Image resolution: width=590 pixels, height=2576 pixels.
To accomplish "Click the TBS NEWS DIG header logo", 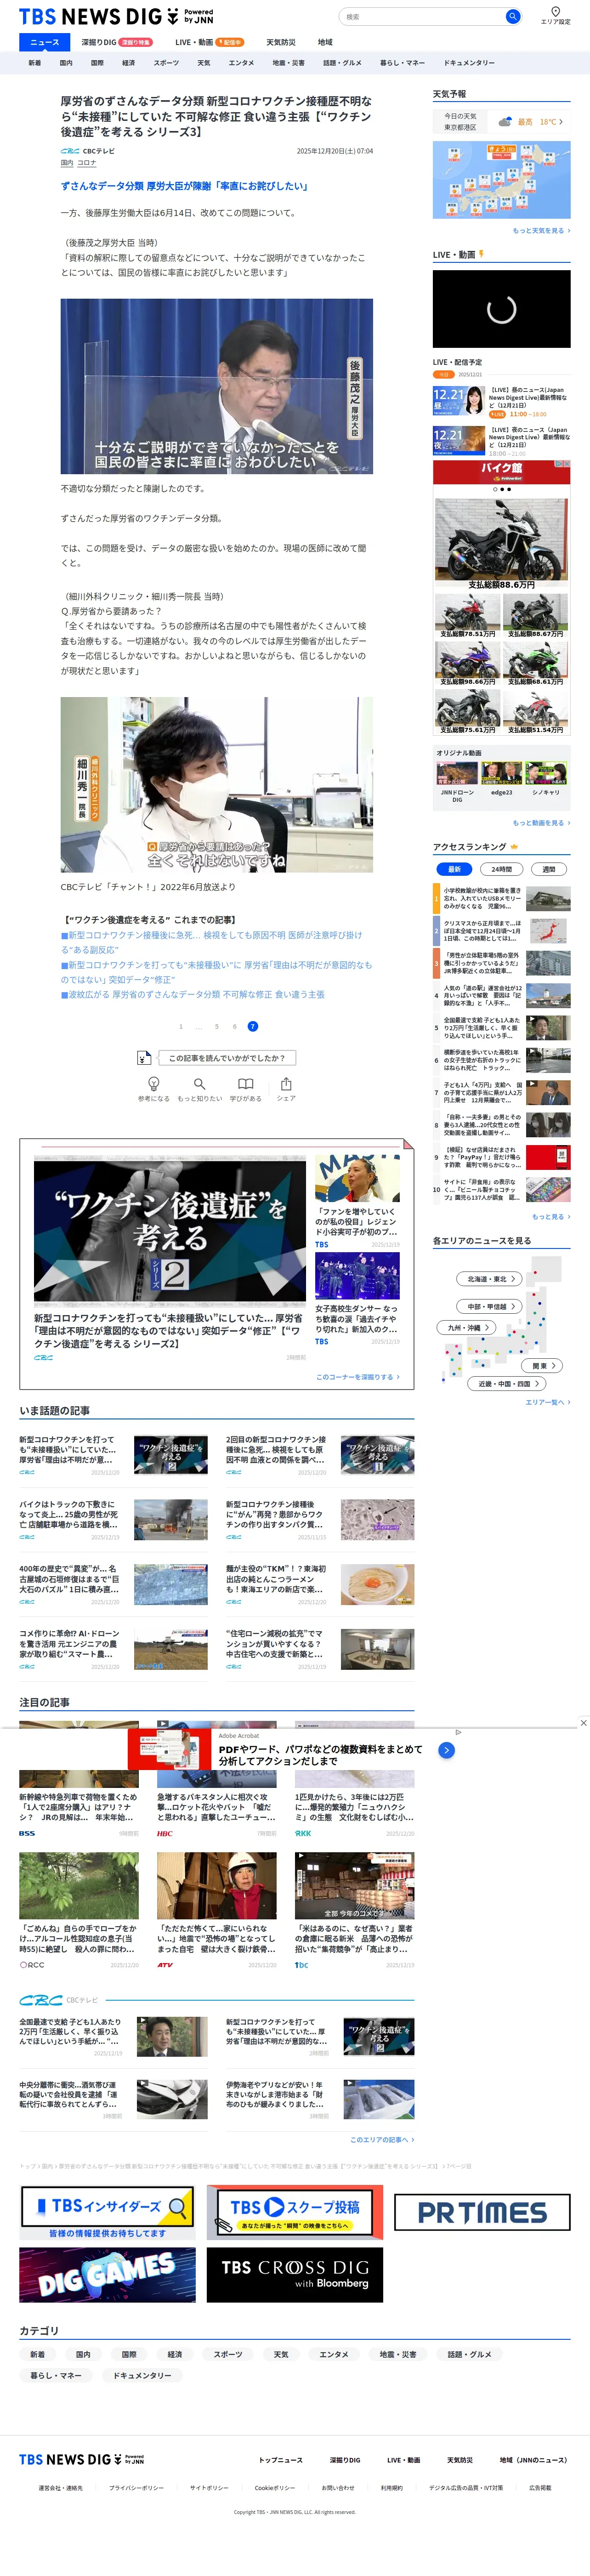I will point(116,16).
